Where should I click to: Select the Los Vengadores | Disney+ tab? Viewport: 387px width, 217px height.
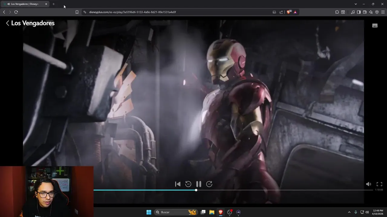tap(25, 4)
